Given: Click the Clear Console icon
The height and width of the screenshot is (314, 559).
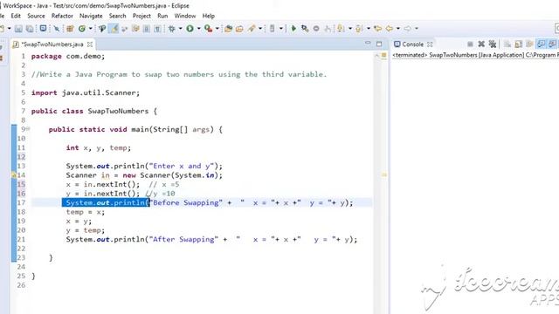Looking at the screenshot, I should [507, 44].
